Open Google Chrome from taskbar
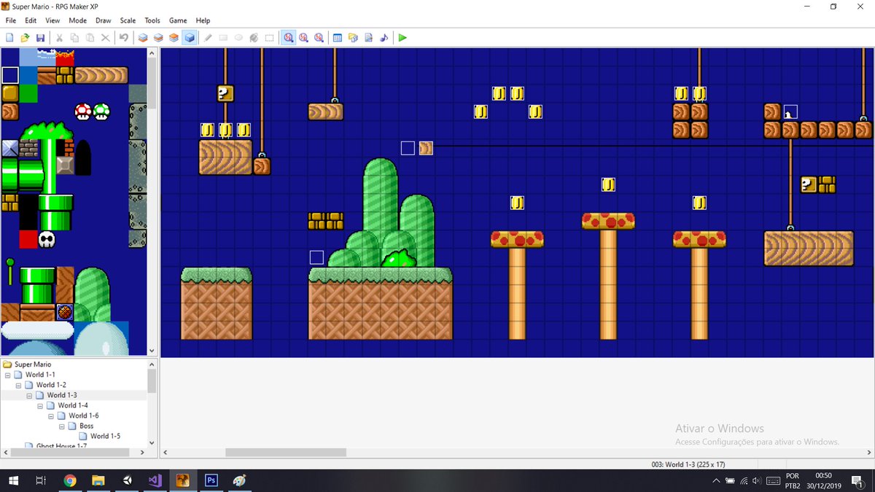 point(70,480)
